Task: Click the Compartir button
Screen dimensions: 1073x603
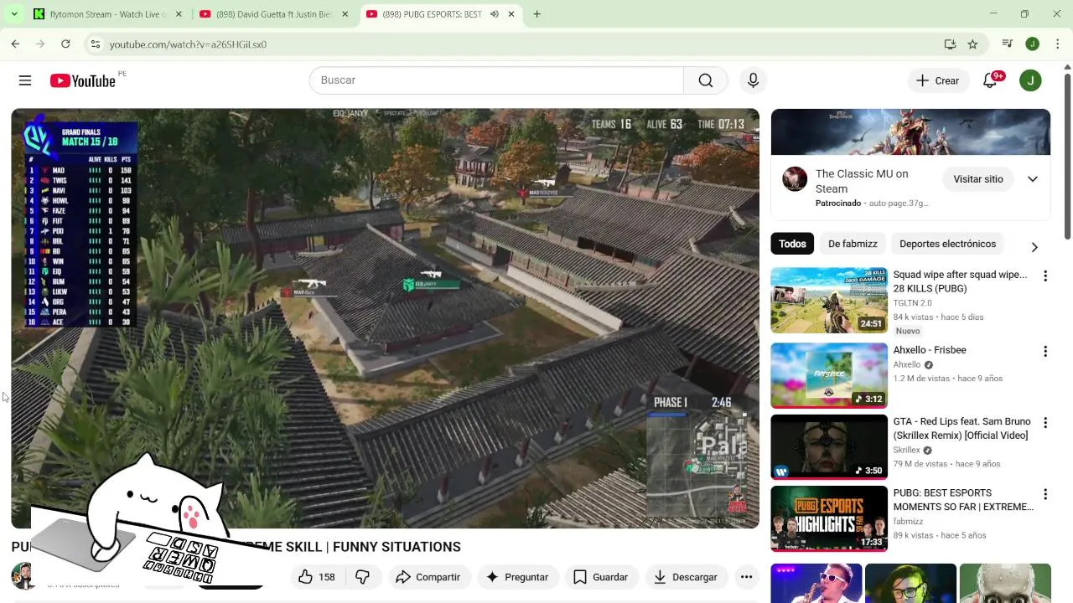Action: [428, 577]
